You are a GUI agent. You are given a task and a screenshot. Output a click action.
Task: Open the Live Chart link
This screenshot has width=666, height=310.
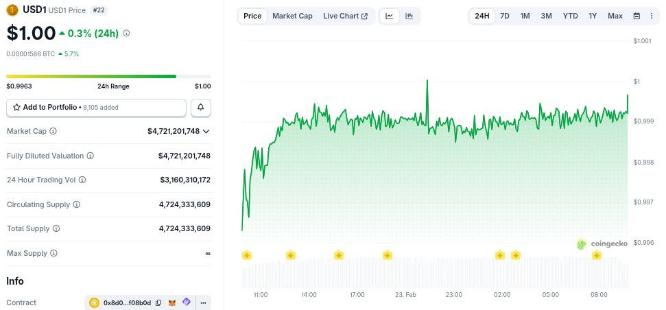(345, 16)
